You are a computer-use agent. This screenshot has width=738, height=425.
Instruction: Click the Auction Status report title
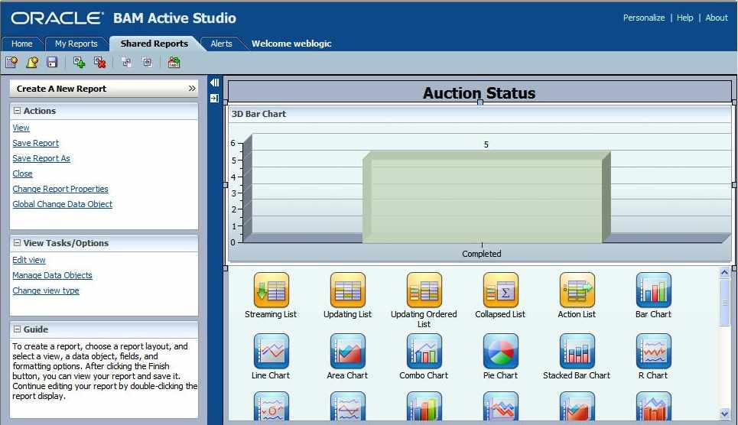tap(480, 93)
